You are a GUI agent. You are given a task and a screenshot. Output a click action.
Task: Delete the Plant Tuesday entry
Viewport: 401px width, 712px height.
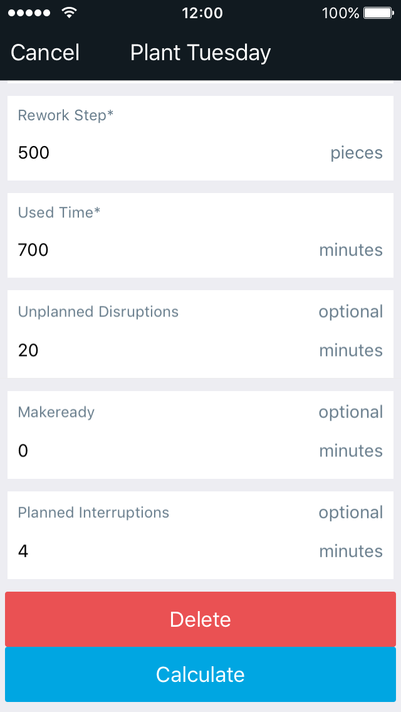click(200, 619)
